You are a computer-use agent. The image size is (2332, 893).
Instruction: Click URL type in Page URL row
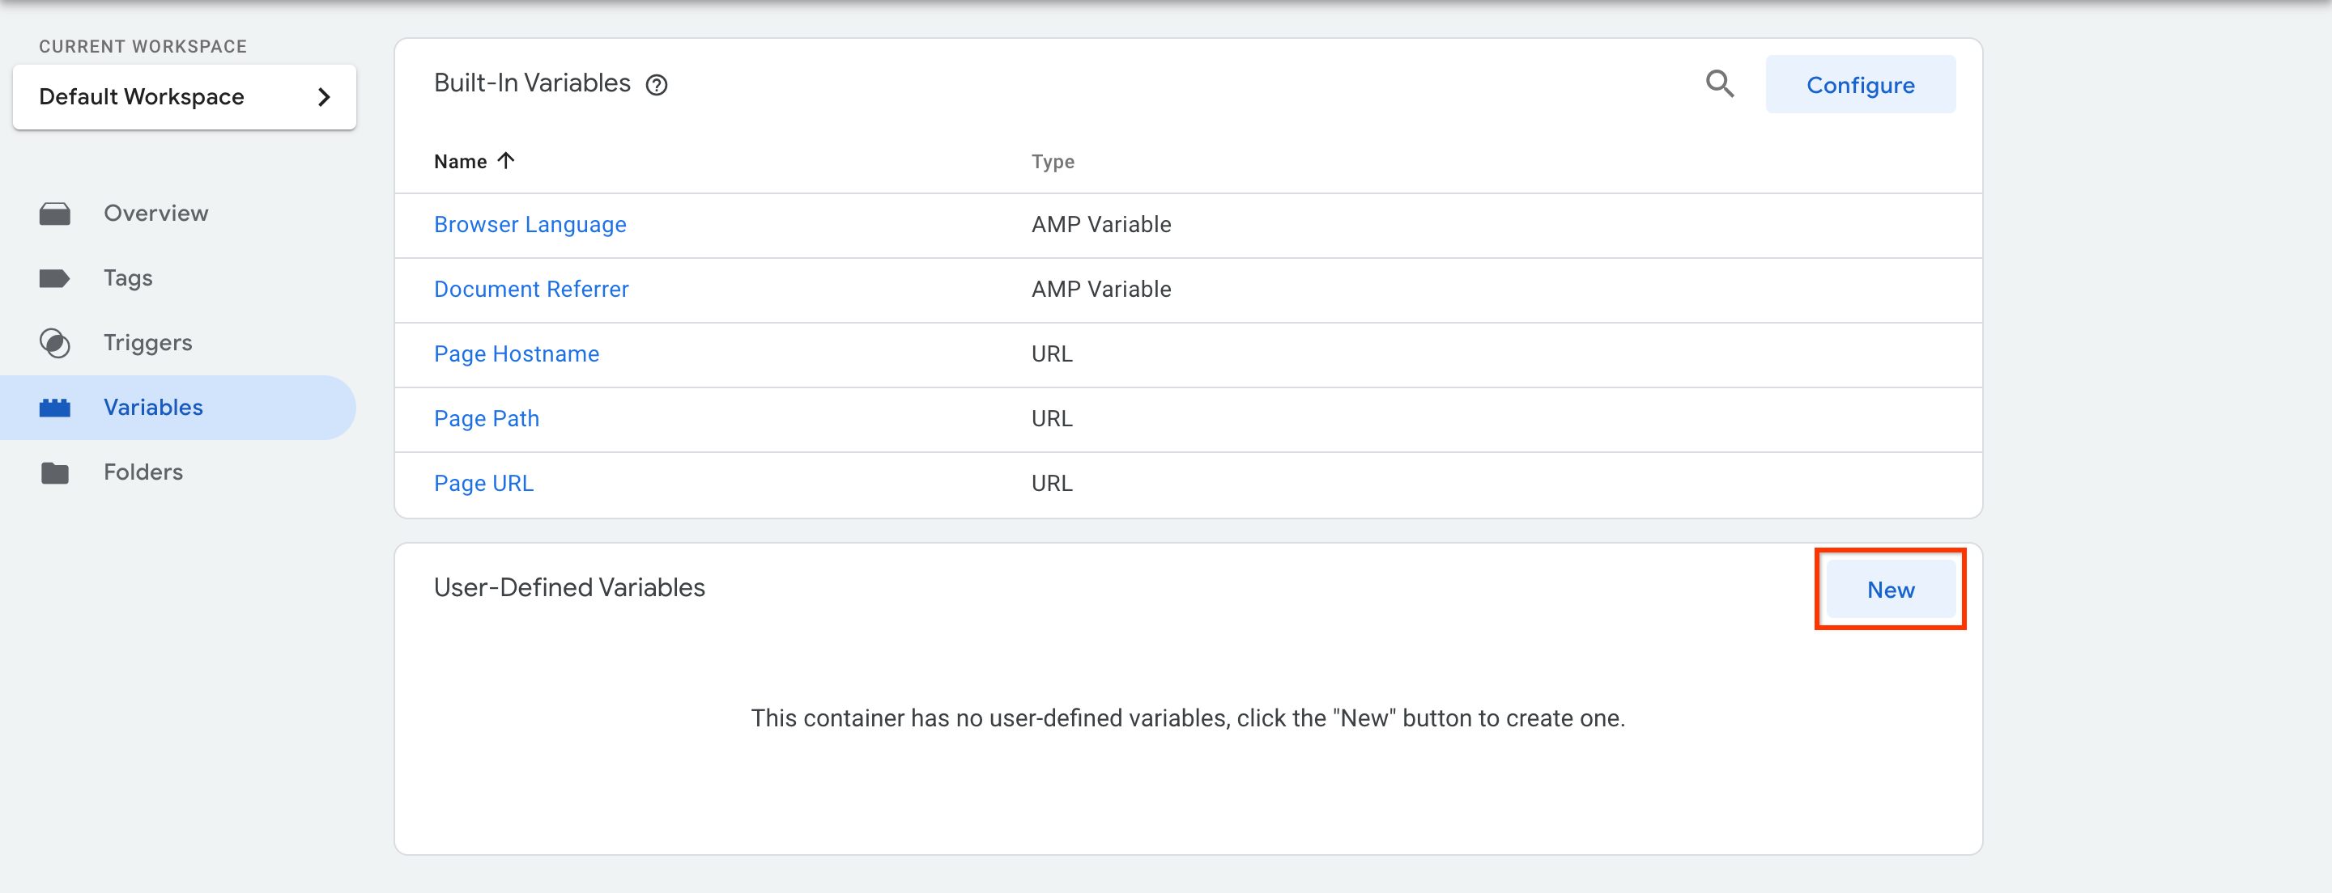pyautogui.click(x=1052, y=483)
